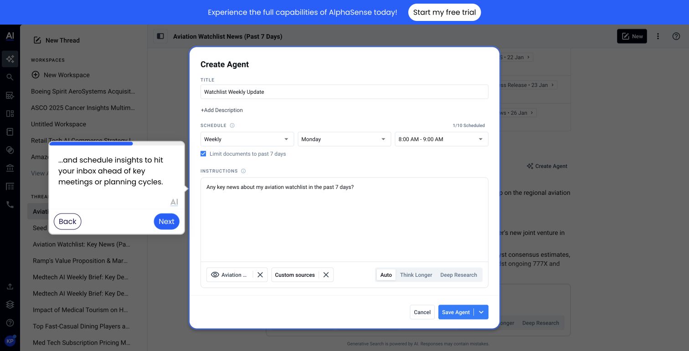The width and height of the screenshot is (689, 351).
Task: Select the Deep Research mode in the dialog
Action: pos(458,275)
